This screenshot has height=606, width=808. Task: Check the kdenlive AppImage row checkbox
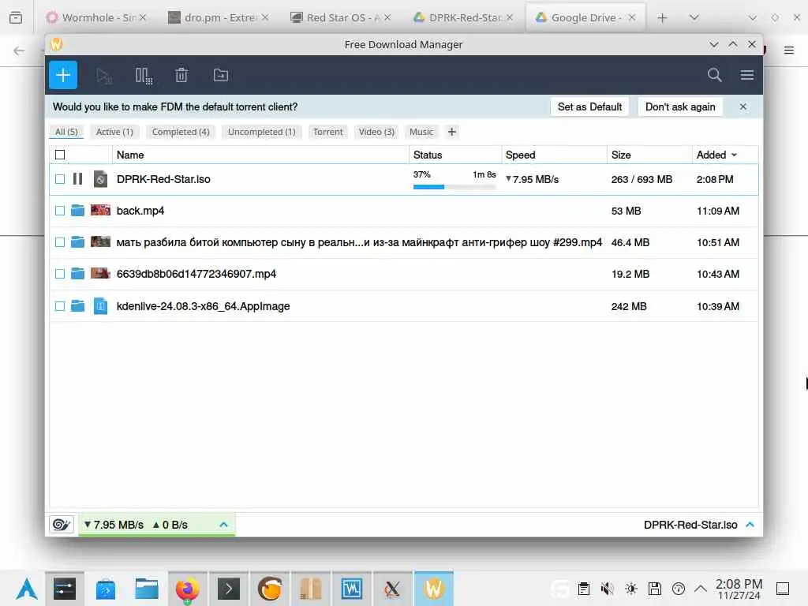click(60, 306)
